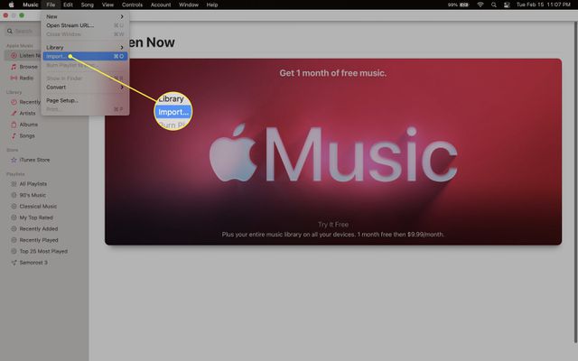Click the Radio icon in sidebar

(13, 78)
